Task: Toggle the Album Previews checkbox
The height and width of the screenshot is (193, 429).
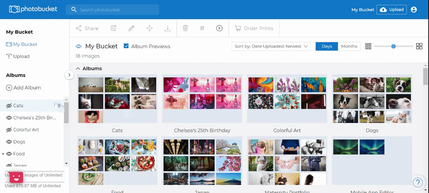Action: [x=126, y=46]
